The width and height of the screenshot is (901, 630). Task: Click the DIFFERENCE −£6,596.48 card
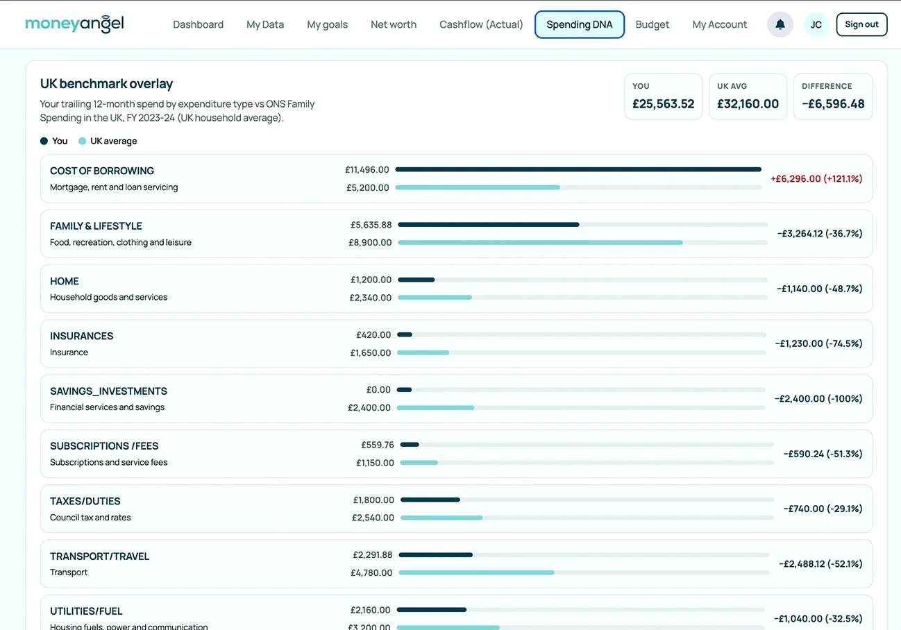click(x=833, y=96)
